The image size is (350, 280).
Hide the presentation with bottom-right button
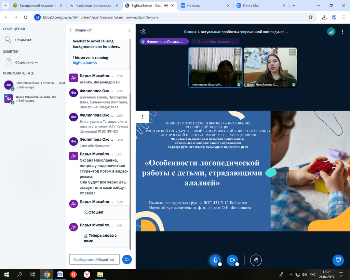click(x=338, y=260)
